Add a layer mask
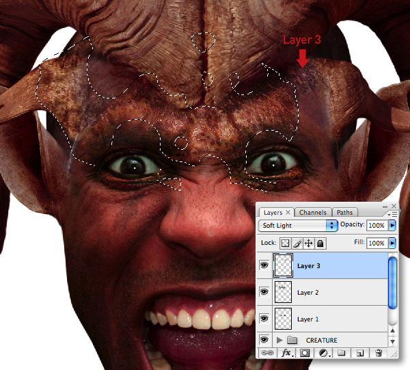Viewport: 410px width, 370px height. [x=304, y=354]
